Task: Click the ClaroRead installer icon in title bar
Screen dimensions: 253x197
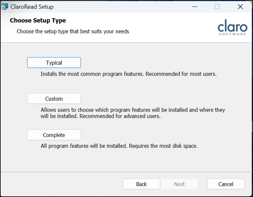Action: coord(5,7)
